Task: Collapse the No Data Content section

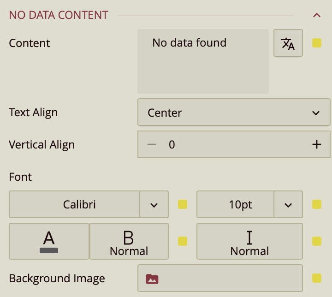Action: pos(317,15)
